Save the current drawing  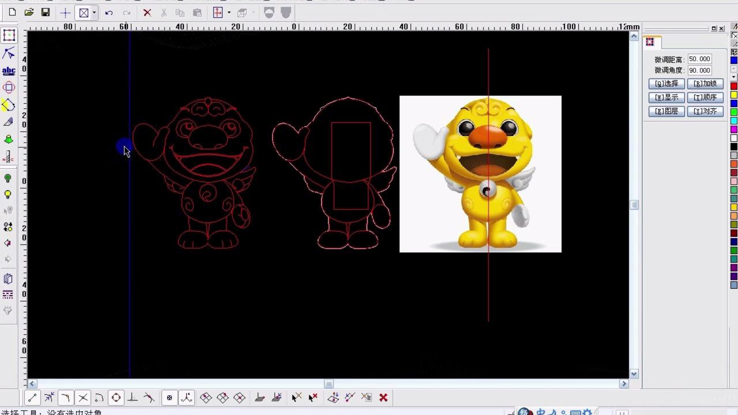pos(46,13)
